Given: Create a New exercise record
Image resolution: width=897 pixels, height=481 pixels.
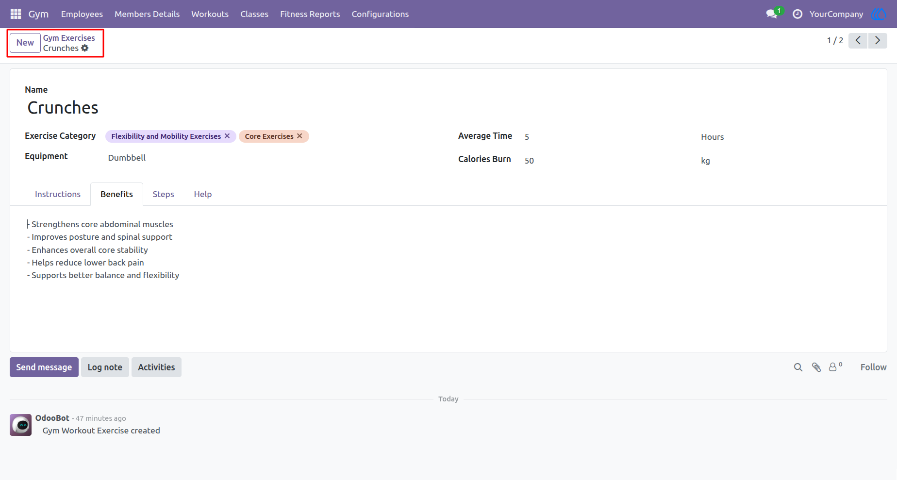Looking at the screenshot, I should pos(25,43).
